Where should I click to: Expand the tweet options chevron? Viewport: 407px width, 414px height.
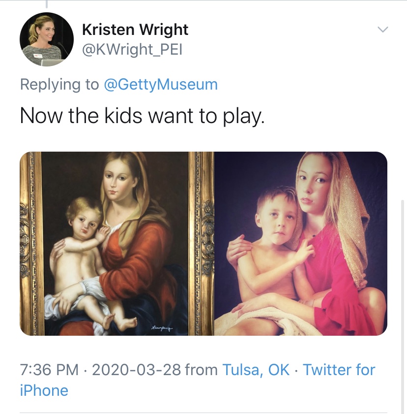[x=382, y=30]
